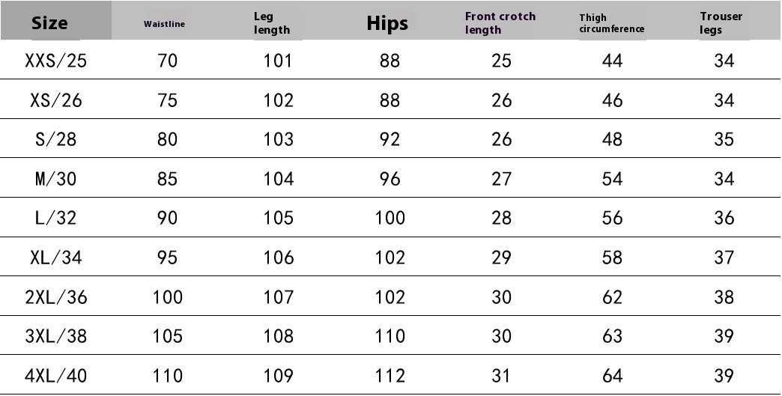Select the S/28 size label
This screenshot has height=396, width=782.
56,139
